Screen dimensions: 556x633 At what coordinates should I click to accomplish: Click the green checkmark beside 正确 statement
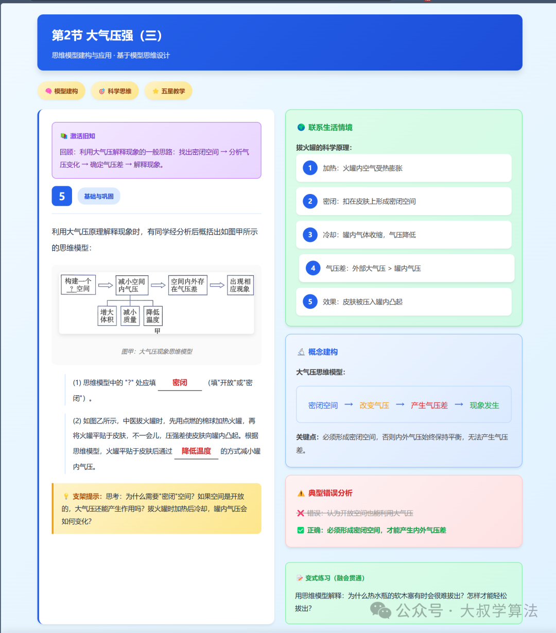pyautogui.click(x=301, y=530)
